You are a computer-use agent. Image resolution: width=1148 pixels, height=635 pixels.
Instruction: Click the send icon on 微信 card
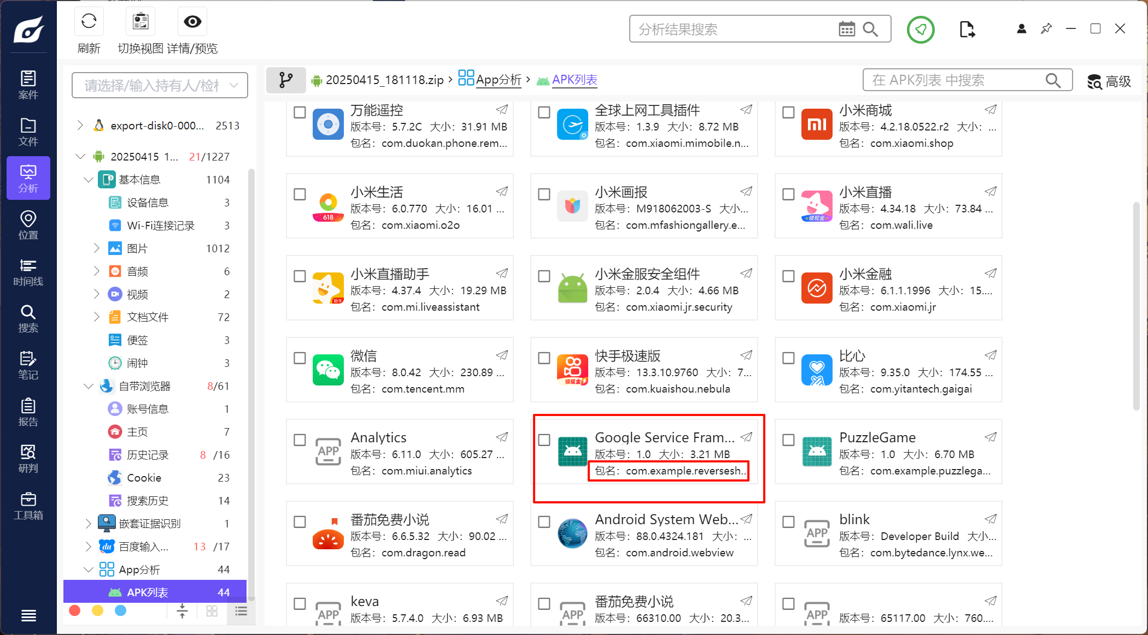point(502,355)
